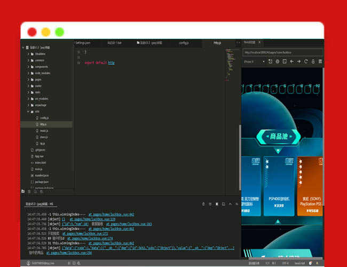347x267 pixels.
Task: Refresh the built-in browser preview
Action: tap(306, 61)
